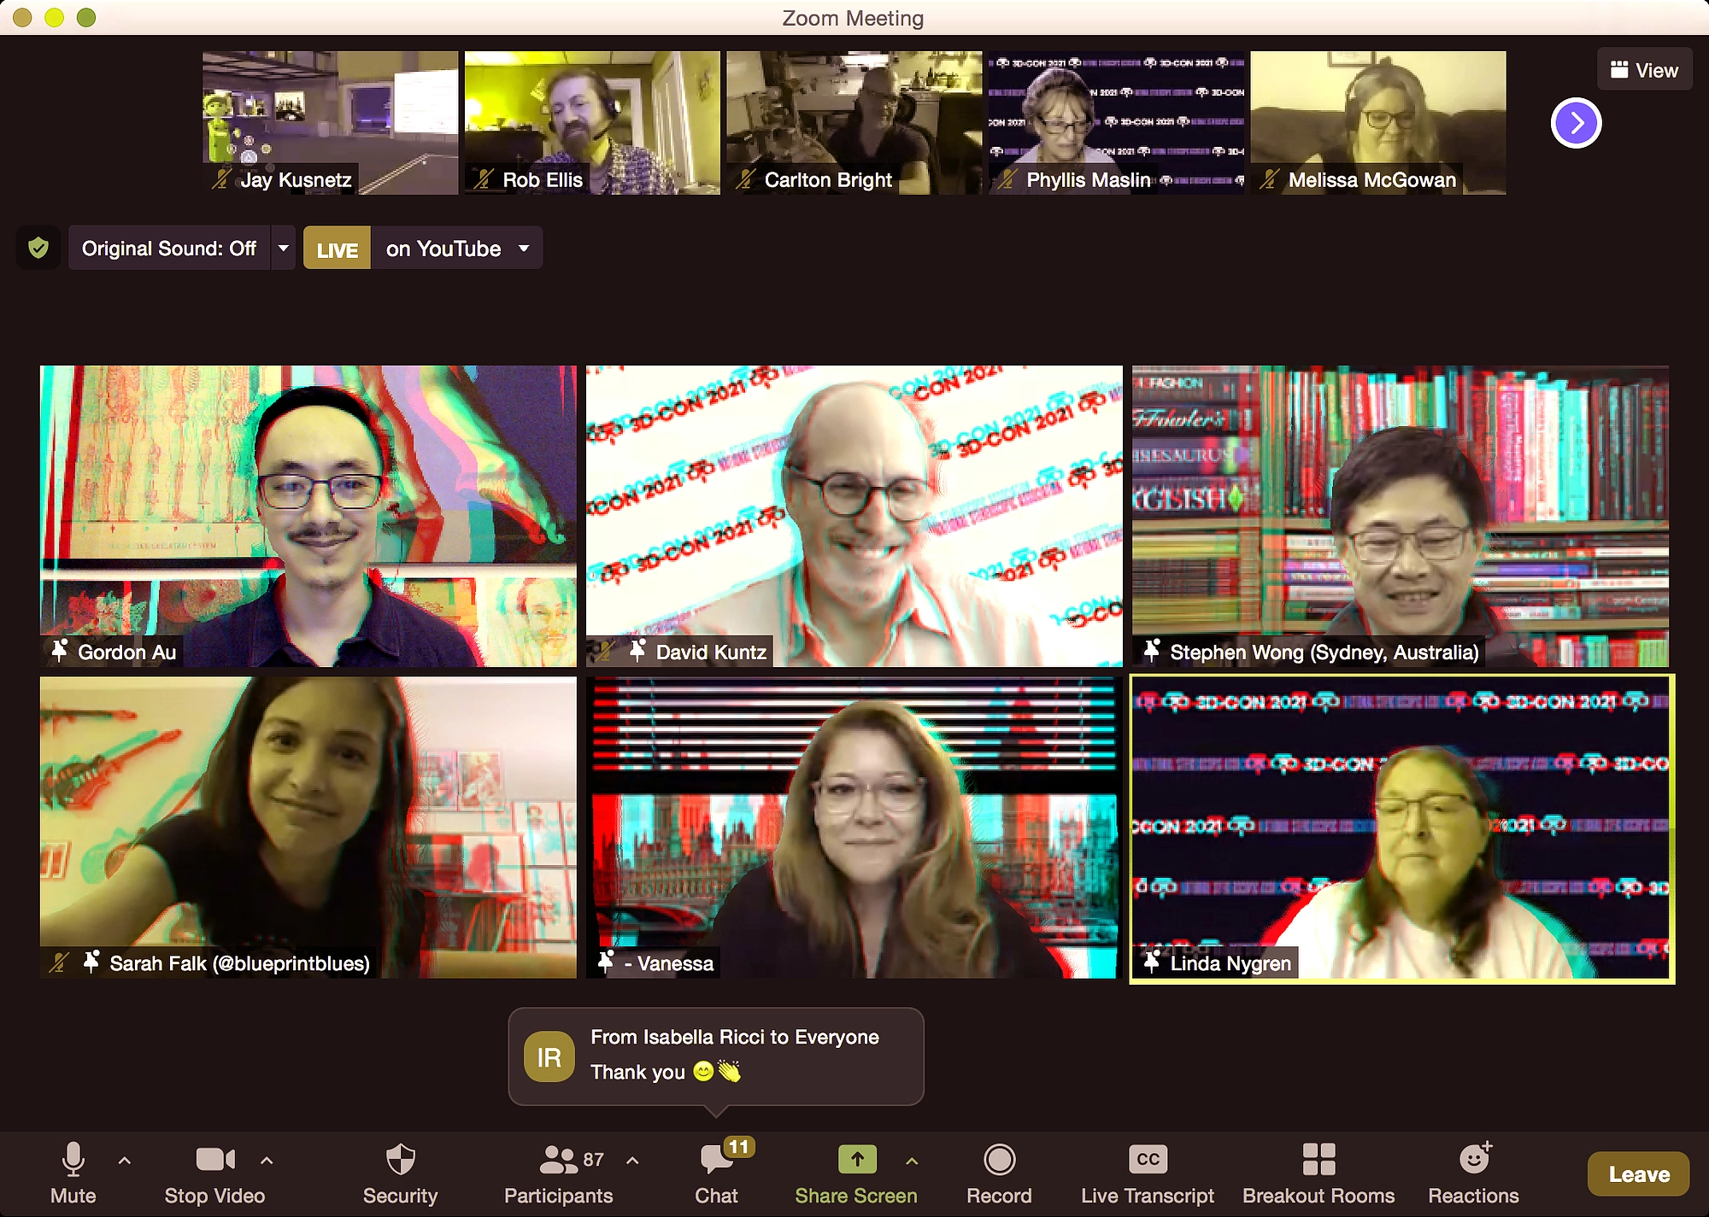Expand video options arrow beside Stop Video
The height and width of the screenshot is (1217, 1709).
click(x=267, y=1161)
